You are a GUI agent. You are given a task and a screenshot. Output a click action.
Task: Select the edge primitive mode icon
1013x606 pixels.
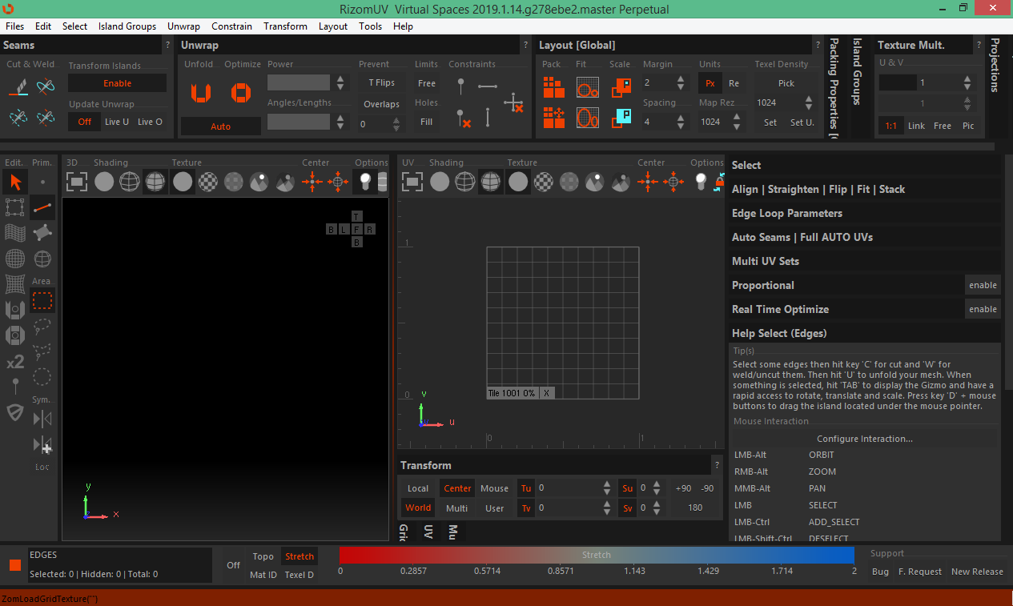pyautogui.click(x=42, y=208)
